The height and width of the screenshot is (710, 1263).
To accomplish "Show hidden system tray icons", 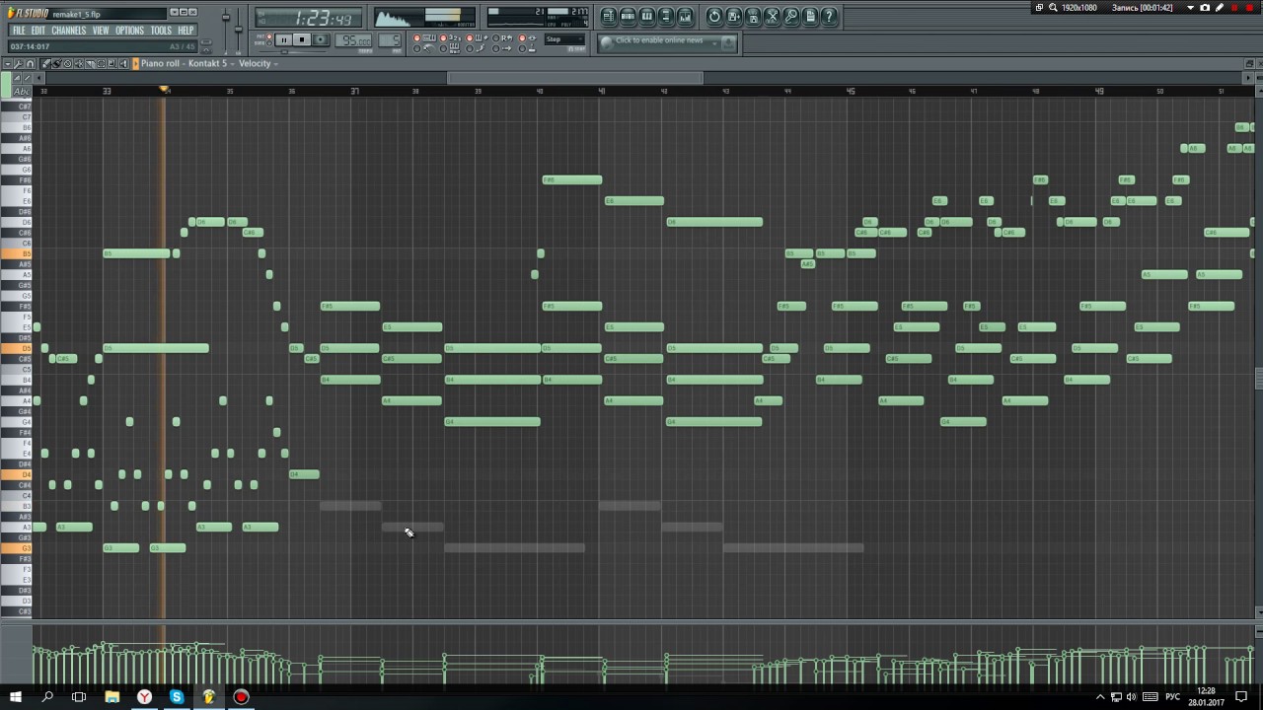I will pyautogui.click(x=1100, y=697).
